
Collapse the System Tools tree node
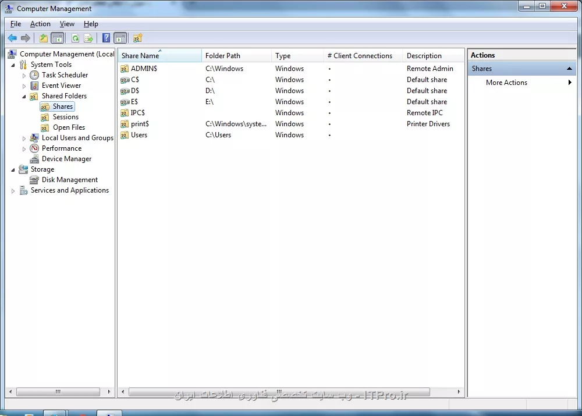13,65
